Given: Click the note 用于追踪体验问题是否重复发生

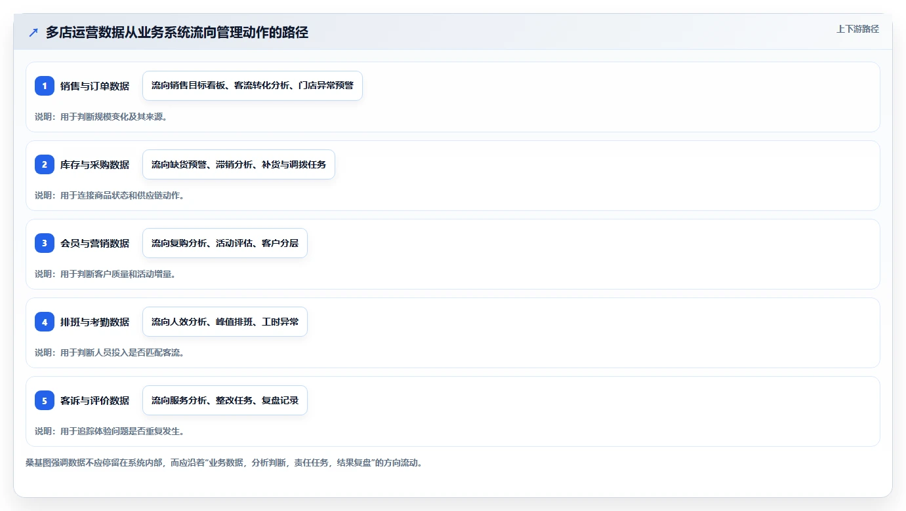Looking at the screenshot, I should (110, 431).
